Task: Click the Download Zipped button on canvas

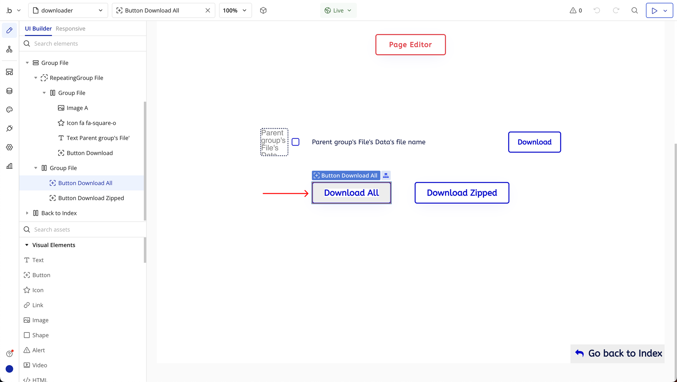Action: tap(461, 193)
